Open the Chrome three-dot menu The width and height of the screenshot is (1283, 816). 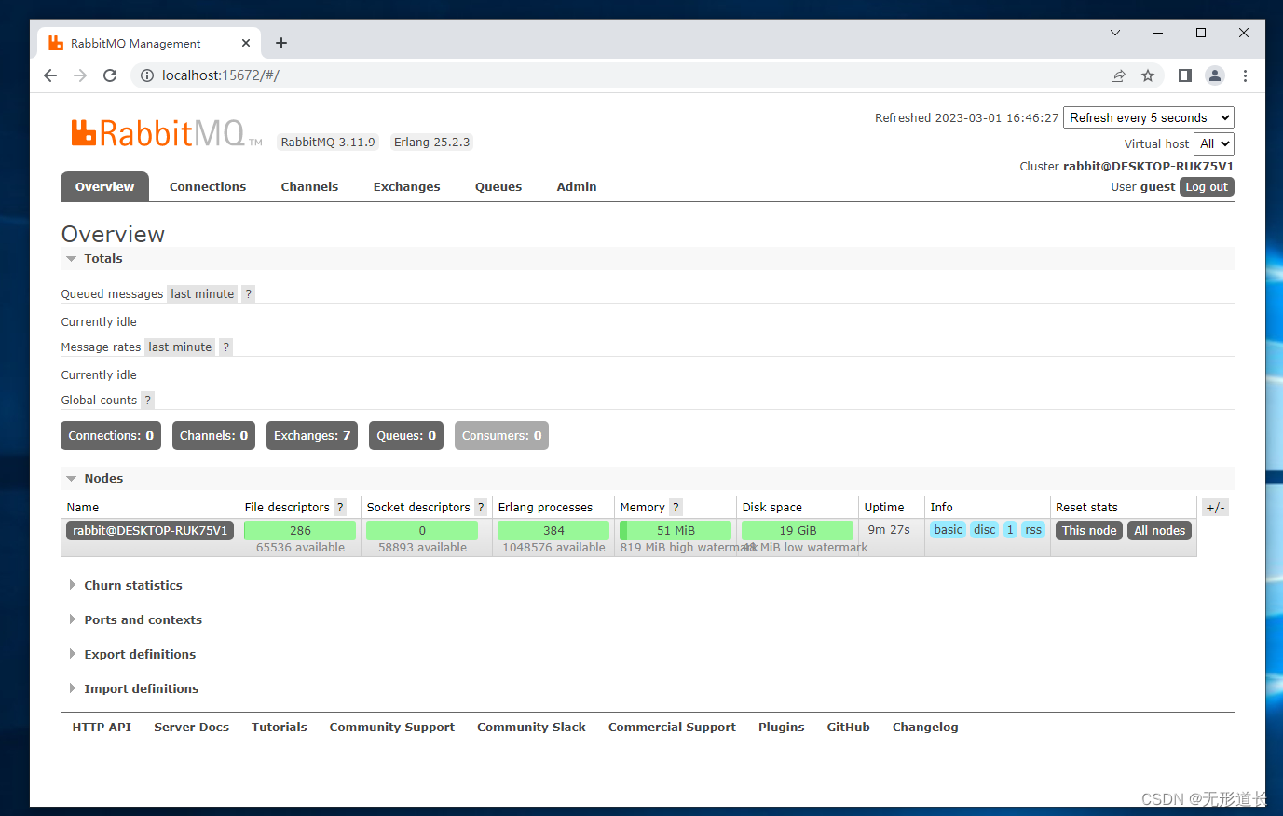[1245, 75]
